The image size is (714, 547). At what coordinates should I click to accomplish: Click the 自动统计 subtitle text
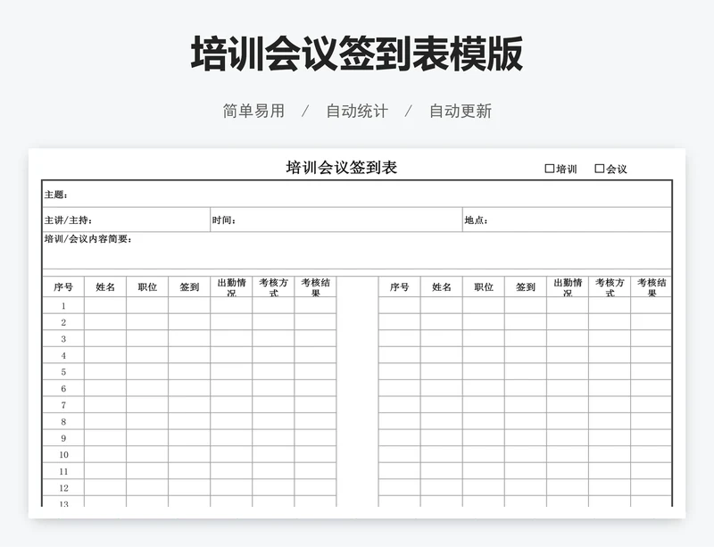click(x=357, y=112)
